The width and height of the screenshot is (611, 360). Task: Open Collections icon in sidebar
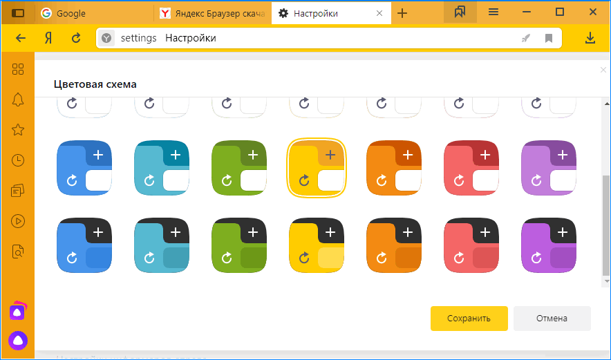click(18, 191)
